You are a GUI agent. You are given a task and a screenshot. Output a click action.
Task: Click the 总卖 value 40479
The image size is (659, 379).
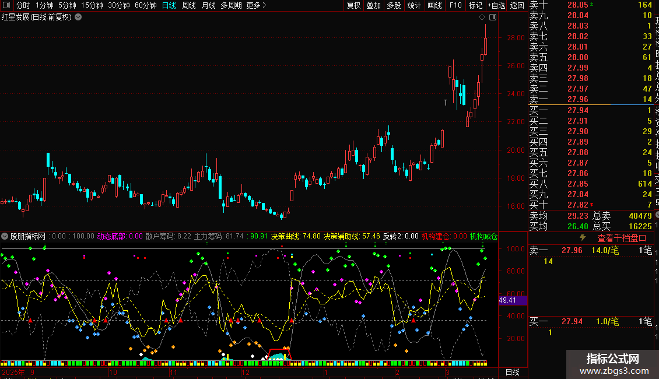coord(640,216)
